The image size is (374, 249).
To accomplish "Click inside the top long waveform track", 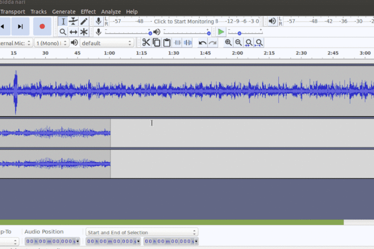I will point(187,91).
